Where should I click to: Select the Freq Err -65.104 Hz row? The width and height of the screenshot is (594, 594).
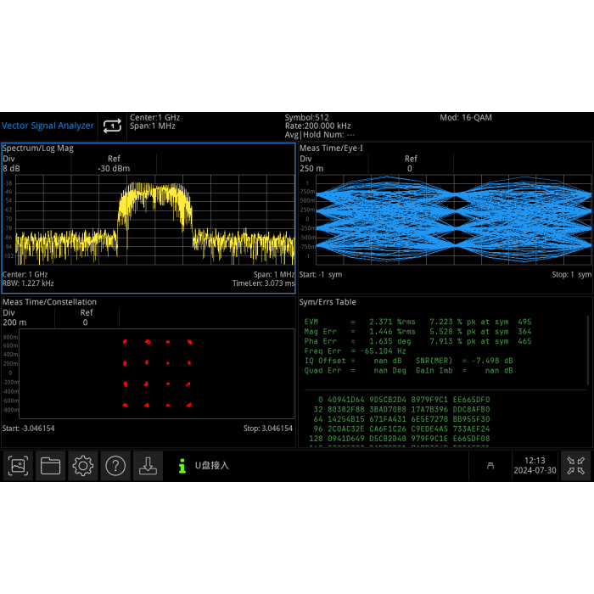(355, 351)
